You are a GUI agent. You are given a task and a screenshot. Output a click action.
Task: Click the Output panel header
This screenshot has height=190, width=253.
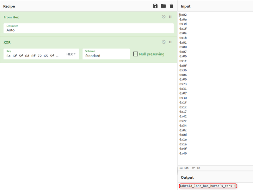(187, 177)
